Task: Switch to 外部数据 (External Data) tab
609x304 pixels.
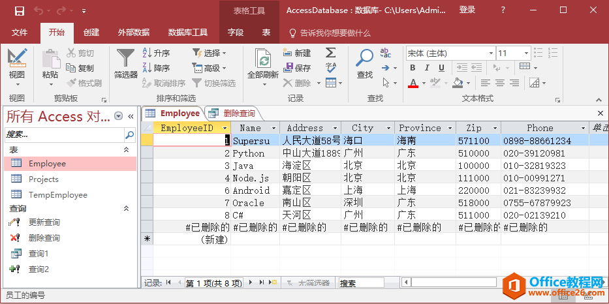Action: pyautogui.click(x=134, y=33)
